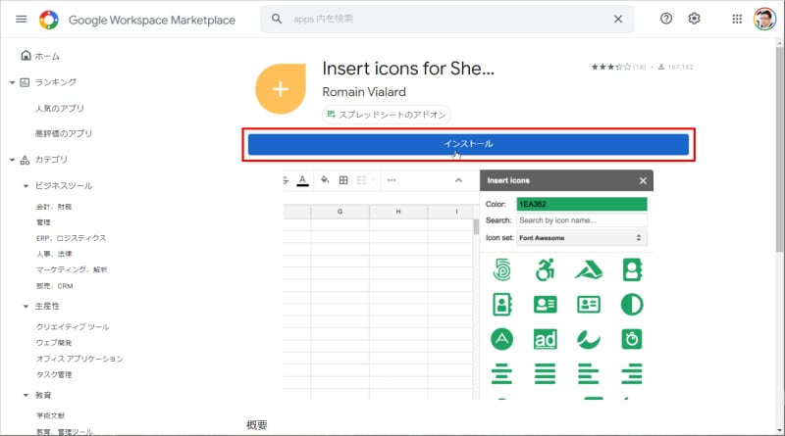
Task: Collapse the ビジネスツール category arrow
Action: coord(26,186)
